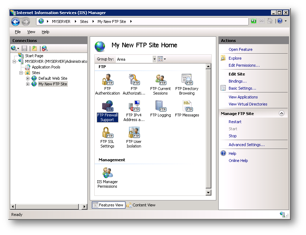Click Help link in Actions pane
This screenshot has height=235, width=306.
point(232,153)
